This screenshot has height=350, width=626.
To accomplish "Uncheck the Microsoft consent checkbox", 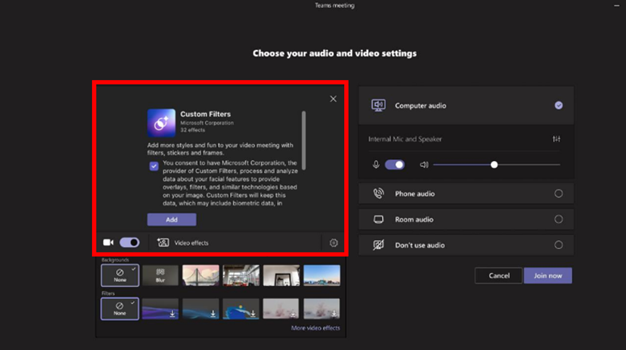I will click(153, 166).
